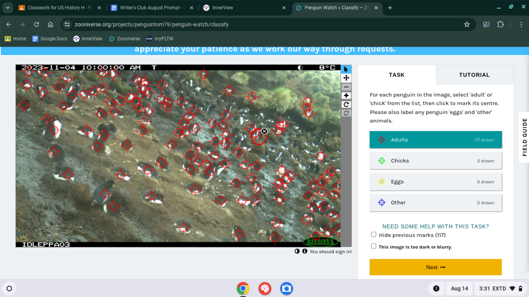Open the Zooniverse bookmark
Image resolution: width=529 pixels, height=297 pixels.
124,39
